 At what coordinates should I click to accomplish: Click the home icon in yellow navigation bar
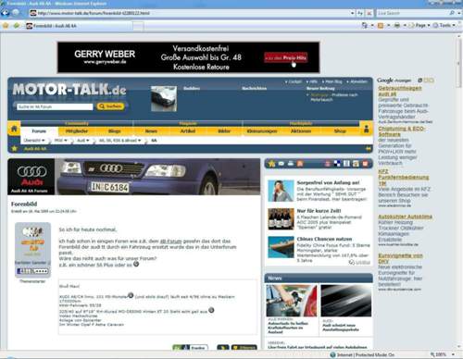click(x=14, y=129)
